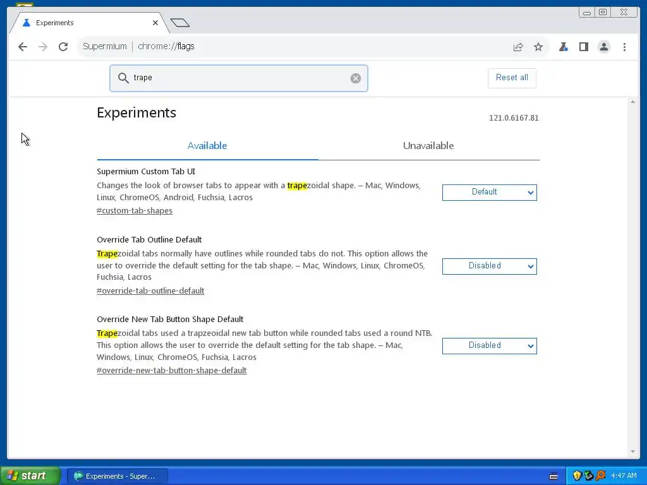Open the Windows start menu
The image size is (647, 485).
[30, 476]
